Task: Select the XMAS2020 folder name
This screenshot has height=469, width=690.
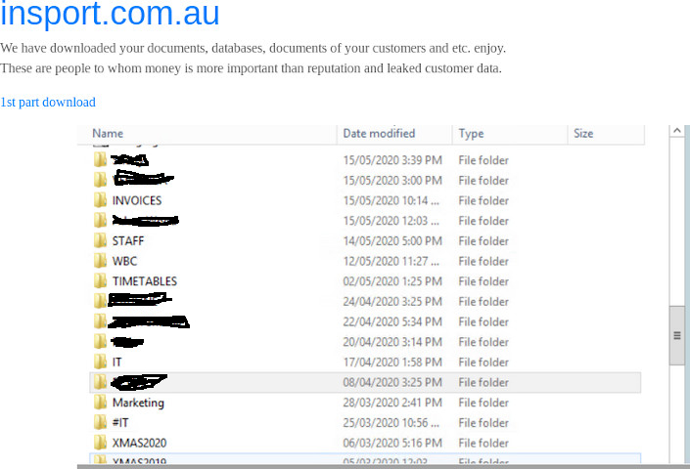Action: point(139,443)
